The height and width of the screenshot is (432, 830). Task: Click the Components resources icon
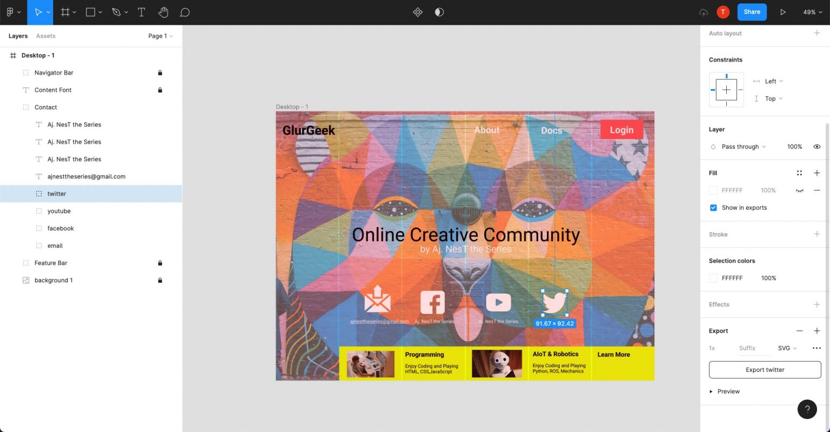[x=418, y=12]
